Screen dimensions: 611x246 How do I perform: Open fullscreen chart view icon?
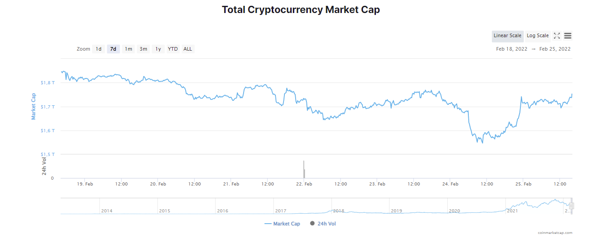557,36
